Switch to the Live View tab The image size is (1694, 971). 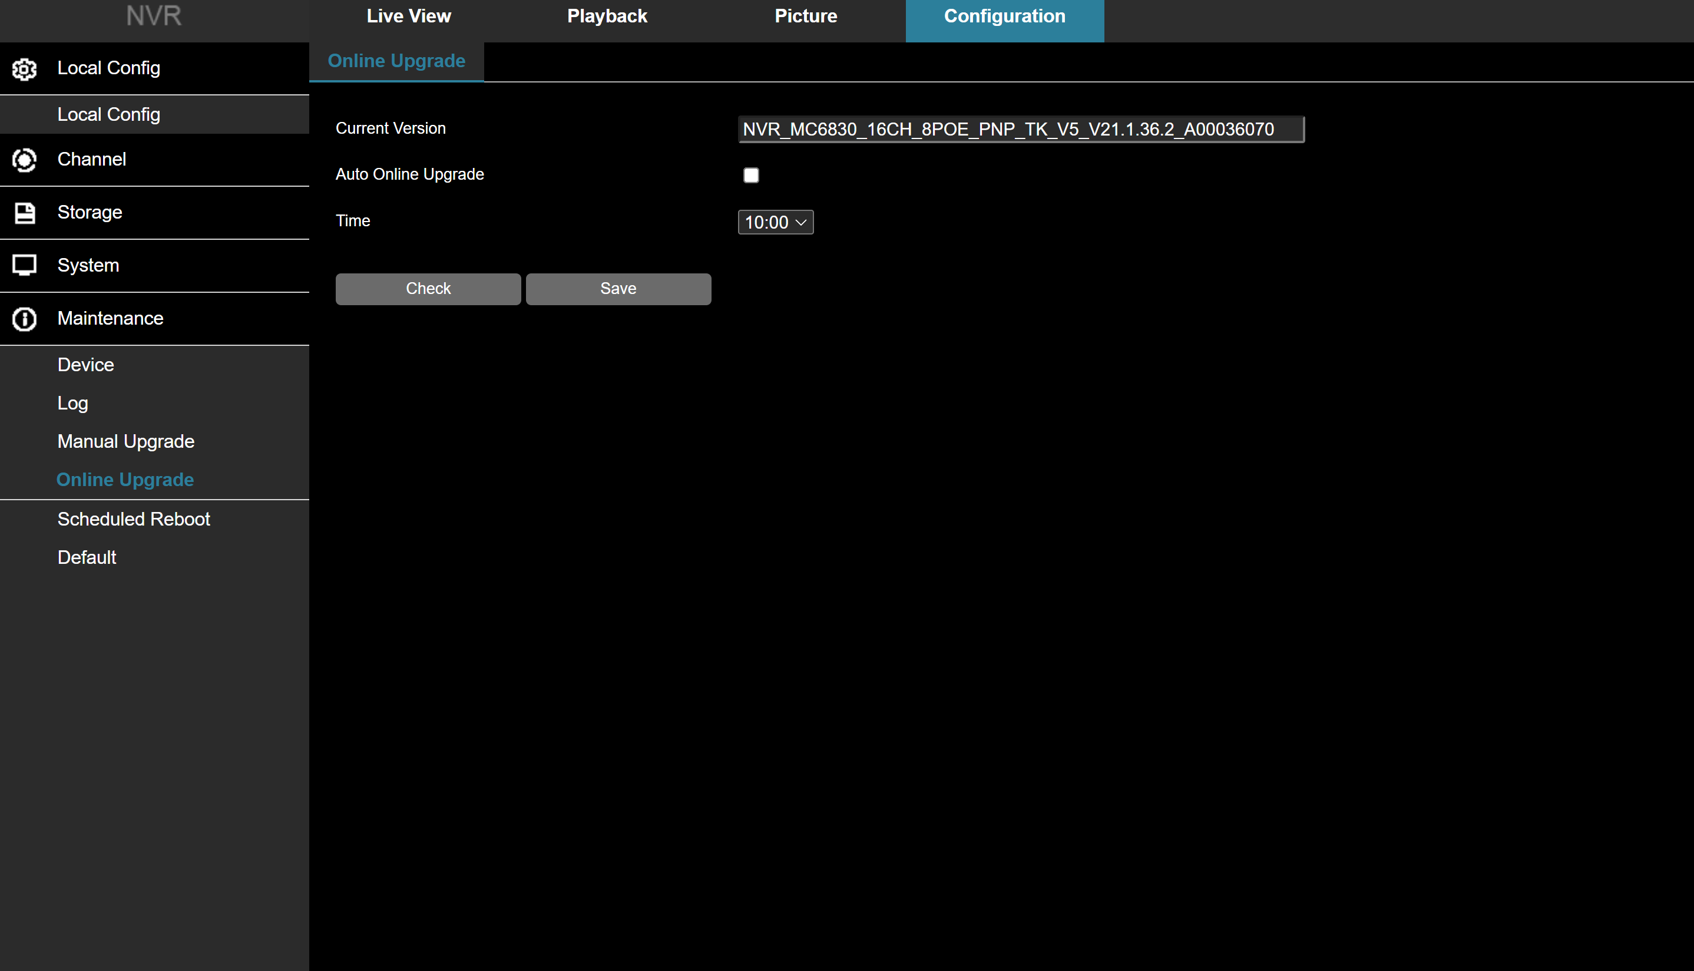coord(409,16)
